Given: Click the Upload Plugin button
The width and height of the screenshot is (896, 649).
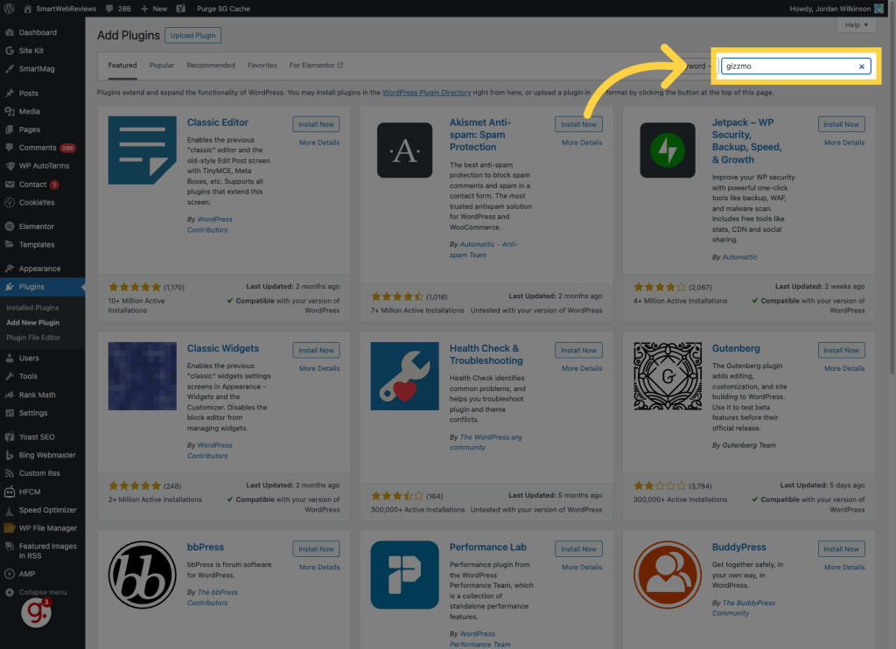Looking at the screenshot, I should tap(192, 35).
